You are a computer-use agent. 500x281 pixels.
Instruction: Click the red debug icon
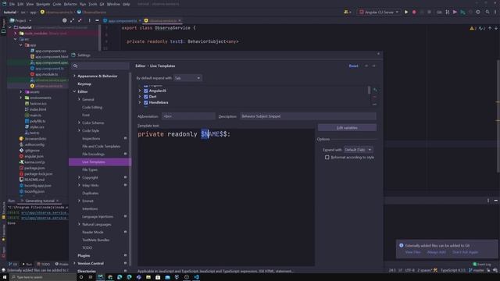point(414,12)
